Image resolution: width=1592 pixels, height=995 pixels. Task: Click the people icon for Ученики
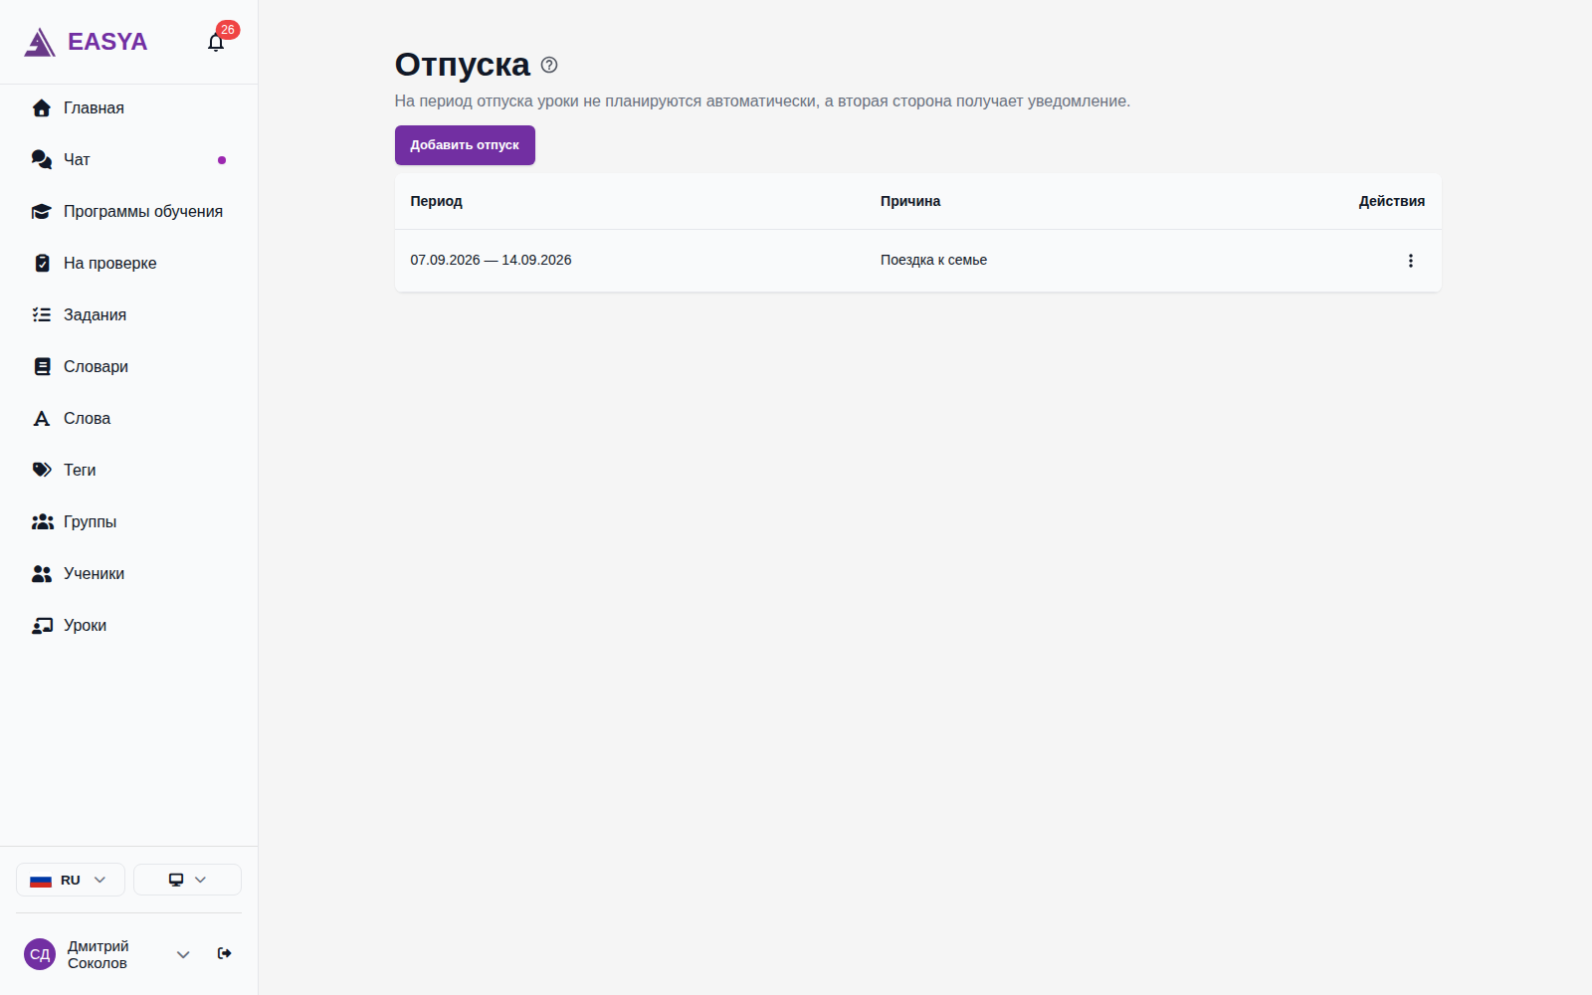42,574
